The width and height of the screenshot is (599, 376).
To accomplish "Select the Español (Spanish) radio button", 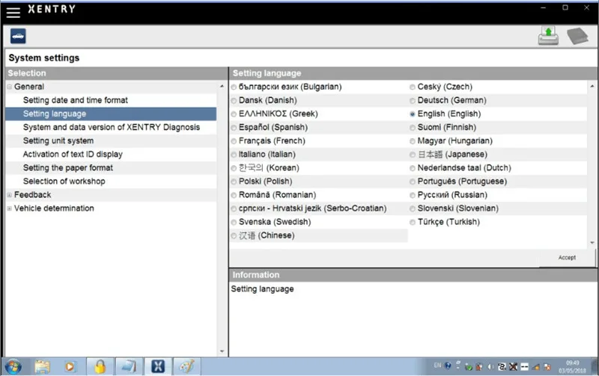I will click(x=234, y=128).
